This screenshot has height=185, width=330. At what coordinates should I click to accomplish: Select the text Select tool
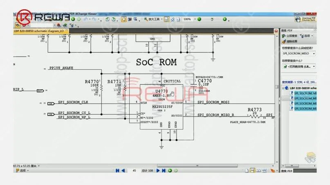(135, 19)
